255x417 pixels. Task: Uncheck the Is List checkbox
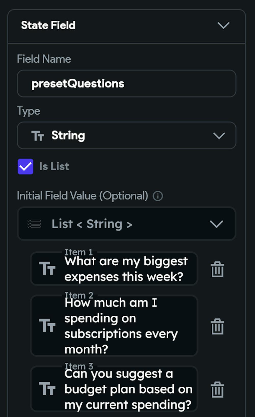(25, 166)
